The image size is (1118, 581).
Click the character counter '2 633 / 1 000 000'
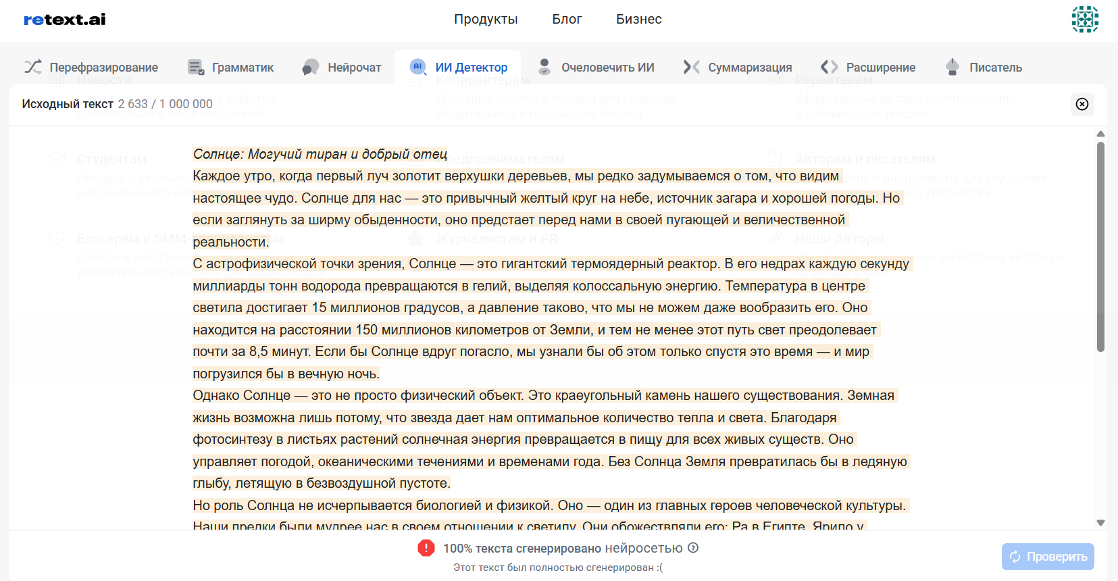point(165,104)
